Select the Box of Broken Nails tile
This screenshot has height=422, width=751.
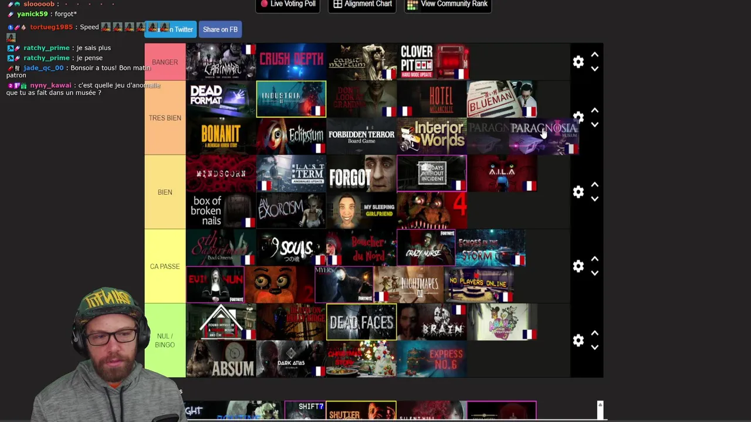tap(221, 210)
